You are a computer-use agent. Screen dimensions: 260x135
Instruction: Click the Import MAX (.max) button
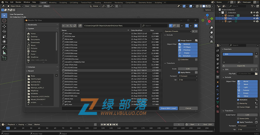[168, 108]
